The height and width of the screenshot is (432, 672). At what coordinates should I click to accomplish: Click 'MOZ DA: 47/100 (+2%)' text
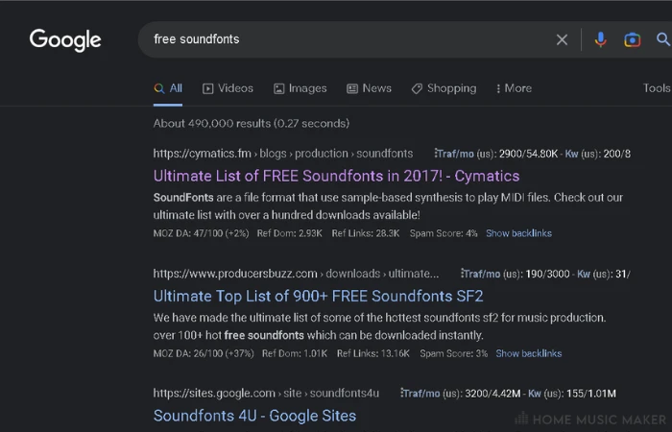201,233
